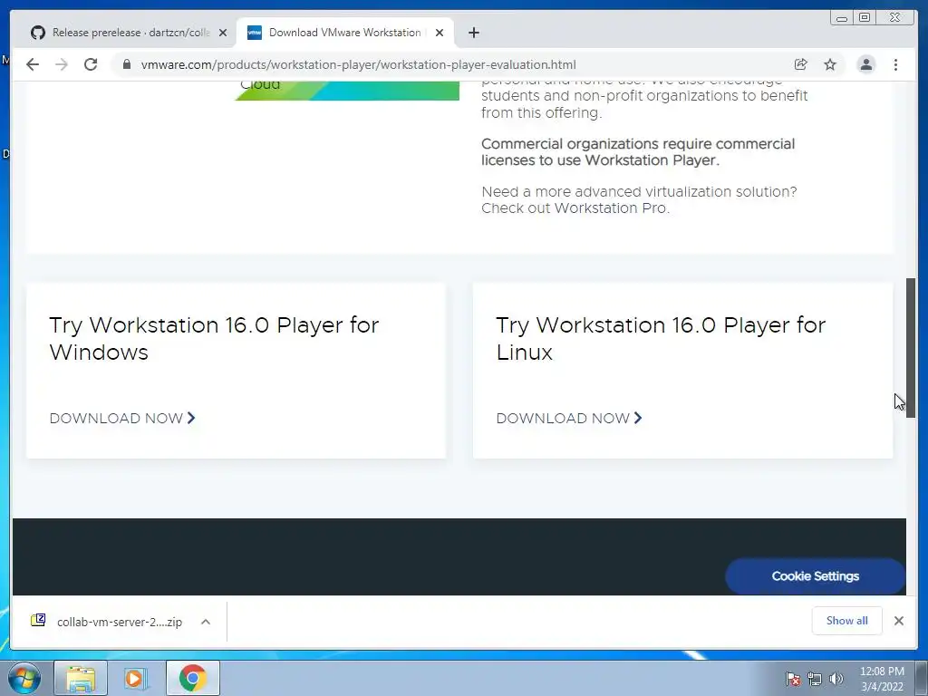Share this page via the share icon
Screen dimensions: 928x696
801,64
